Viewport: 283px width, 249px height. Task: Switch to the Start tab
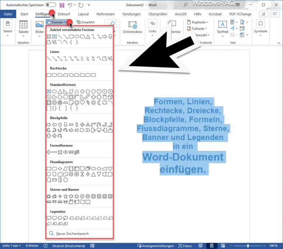pos(24,14)
